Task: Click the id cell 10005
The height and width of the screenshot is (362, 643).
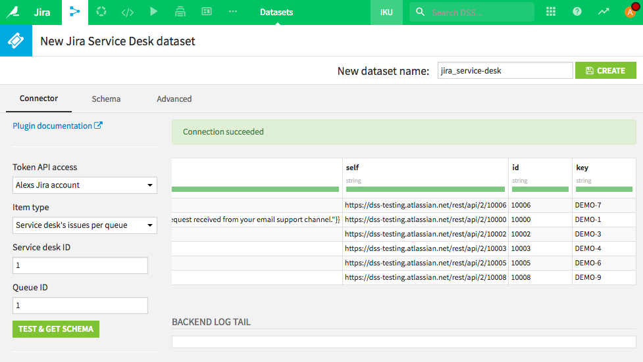Action: click(x=540, y=263)
